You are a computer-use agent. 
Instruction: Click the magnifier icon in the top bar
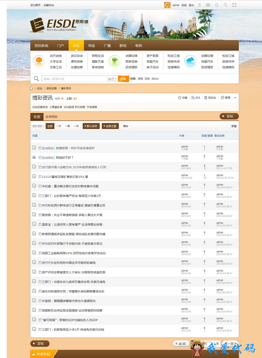226,5
